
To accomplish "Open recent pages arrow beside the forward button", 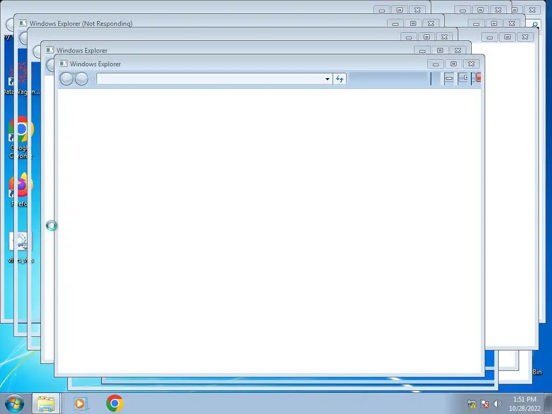I will (93, 79).
